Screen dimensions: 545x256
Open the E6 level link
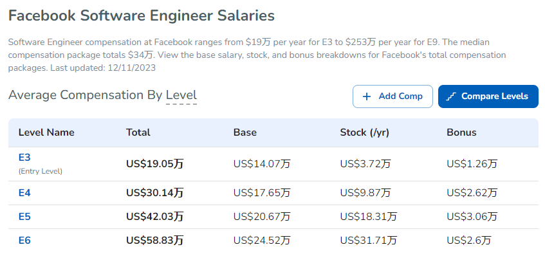point(24,241)
